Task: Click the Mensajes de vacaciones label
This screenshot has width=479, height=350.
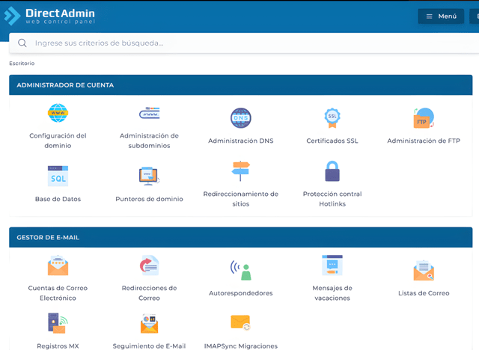Action: [332, 293]
